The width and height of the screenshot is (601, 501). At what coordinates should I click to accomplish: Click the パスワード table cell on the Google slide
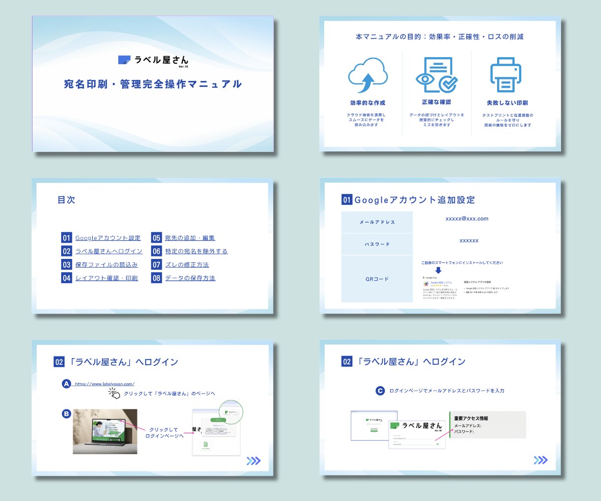(377, 245)
